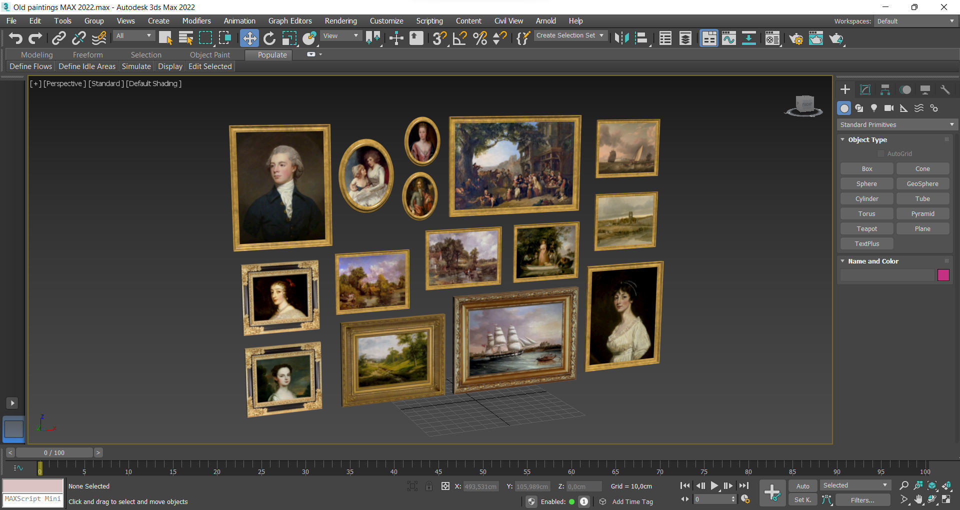The image size is (960, 510).
Task: Switch to the Hierarchy panel icon
Action: tap(885, 89)
